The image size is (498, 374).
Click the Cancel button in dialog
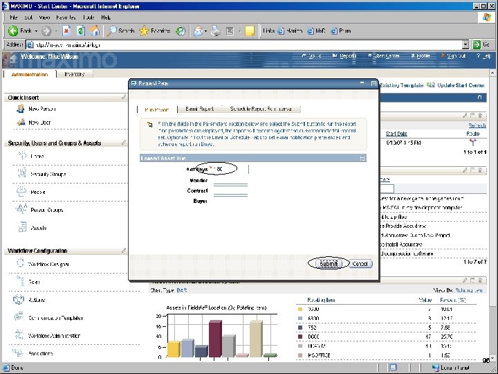(x=360, y=264)
